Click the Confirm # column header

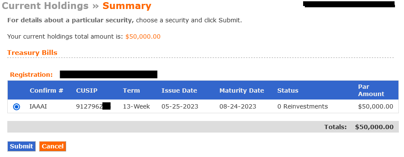pos(46,91)
